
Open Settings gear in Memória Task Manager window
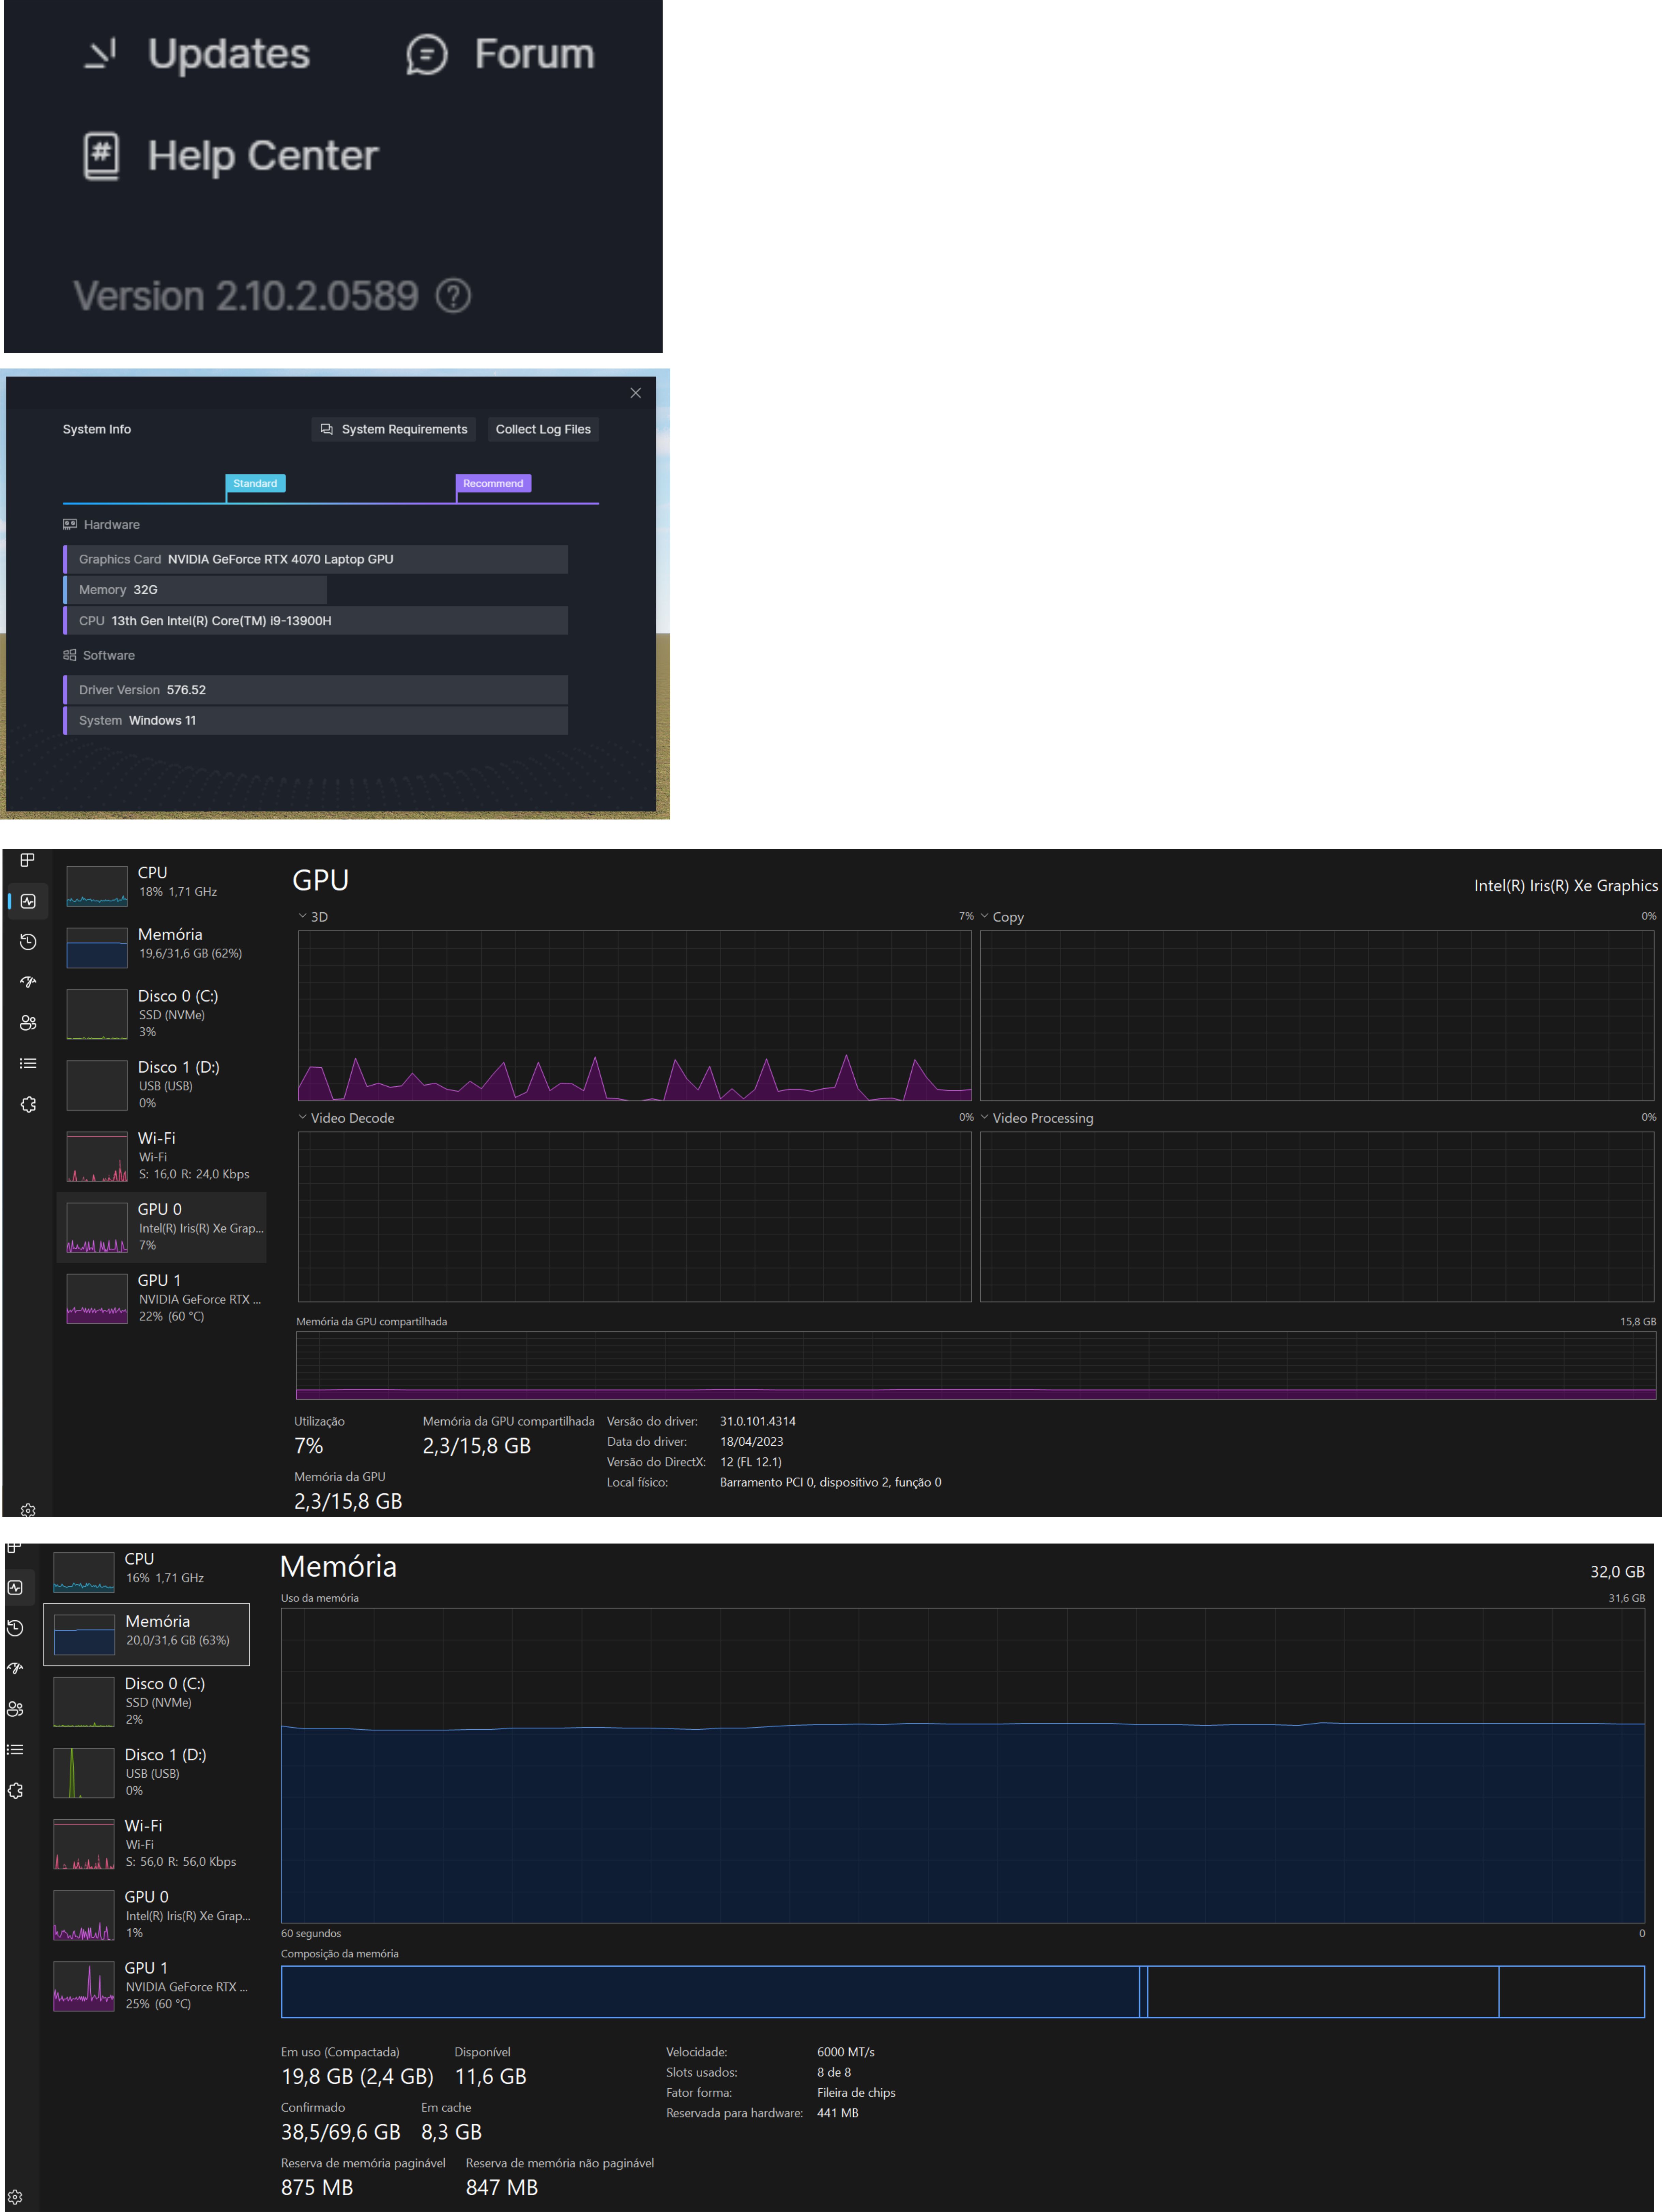pos(15,2197)
